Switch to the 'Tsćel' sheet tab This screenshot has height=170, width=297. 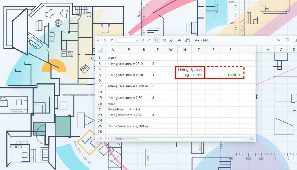tap(125, 139)
